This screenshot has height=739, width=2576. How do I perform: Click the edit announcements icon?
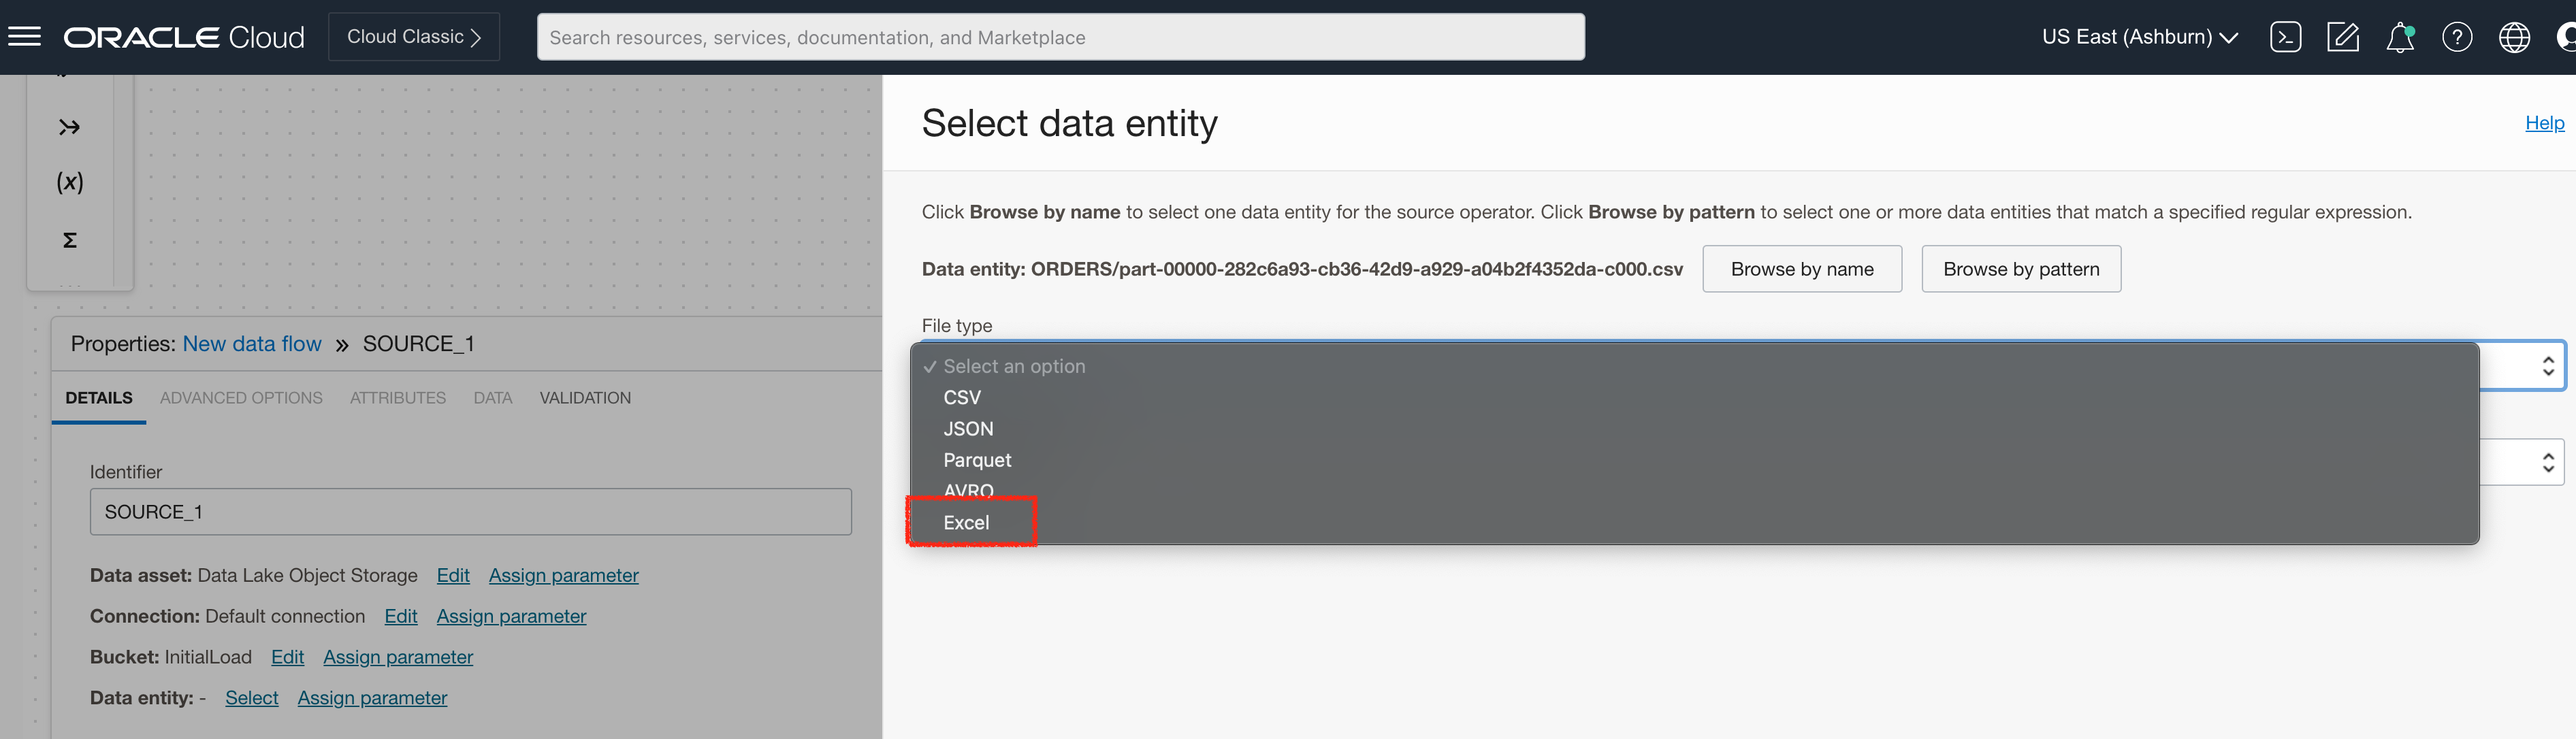(2343, 37)
